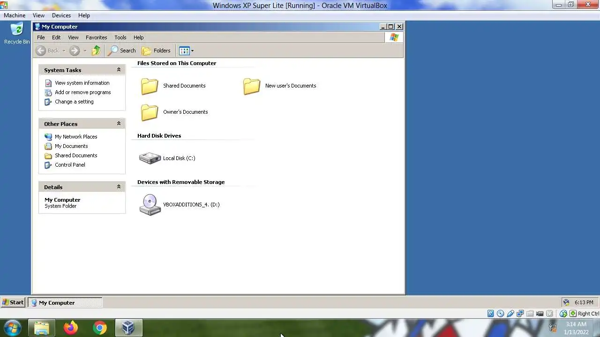Collapse the Details panel

coord(119,187)
